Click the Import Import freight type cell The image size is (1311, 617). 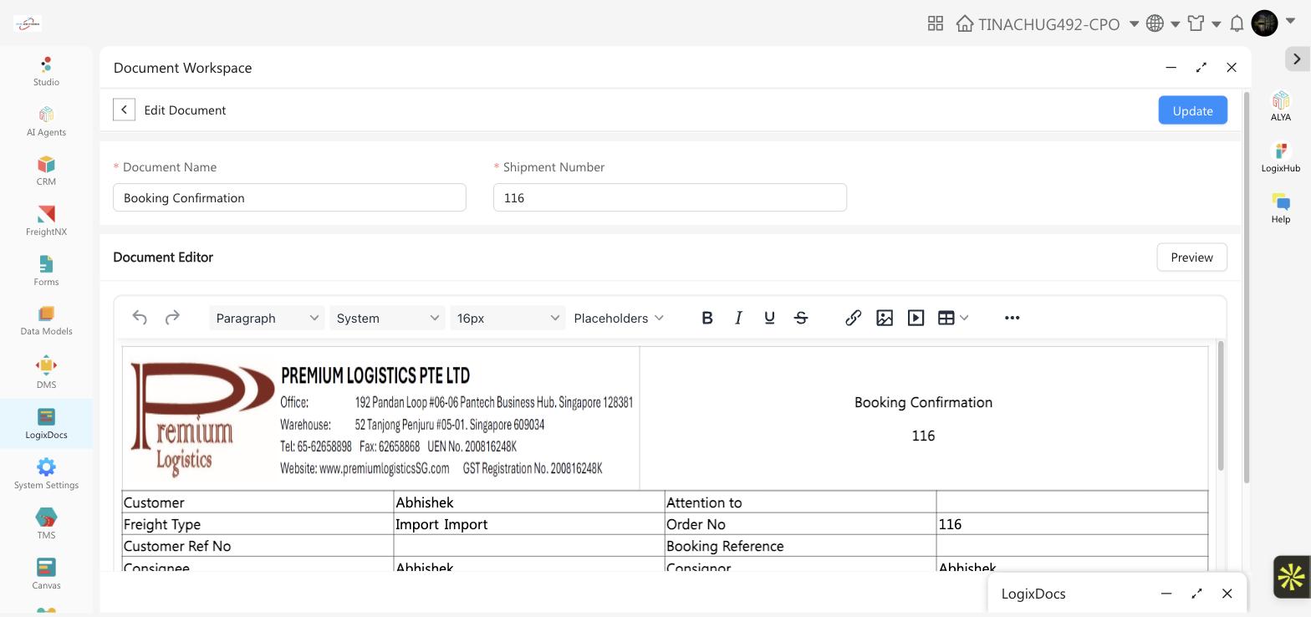point(528,524)
